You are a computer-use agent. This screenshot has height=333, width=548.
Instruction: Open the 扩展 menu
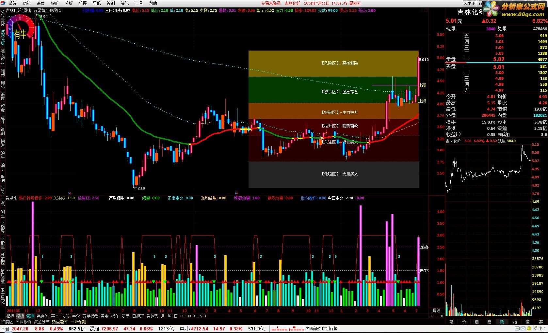click(x=83, y=3)
